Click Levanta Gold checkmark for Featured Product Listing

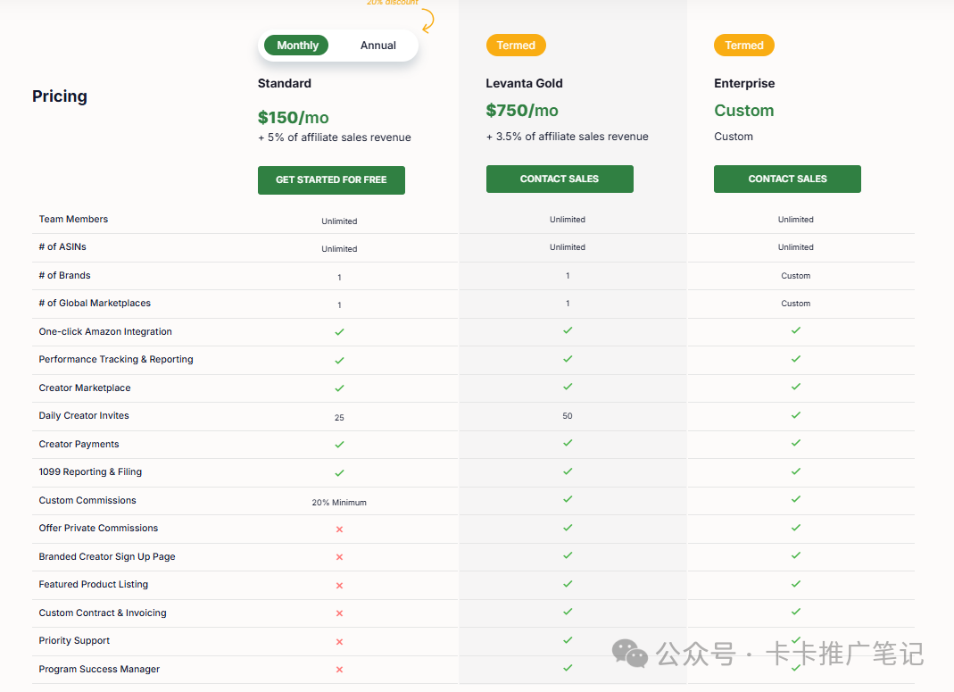[568, 583]
